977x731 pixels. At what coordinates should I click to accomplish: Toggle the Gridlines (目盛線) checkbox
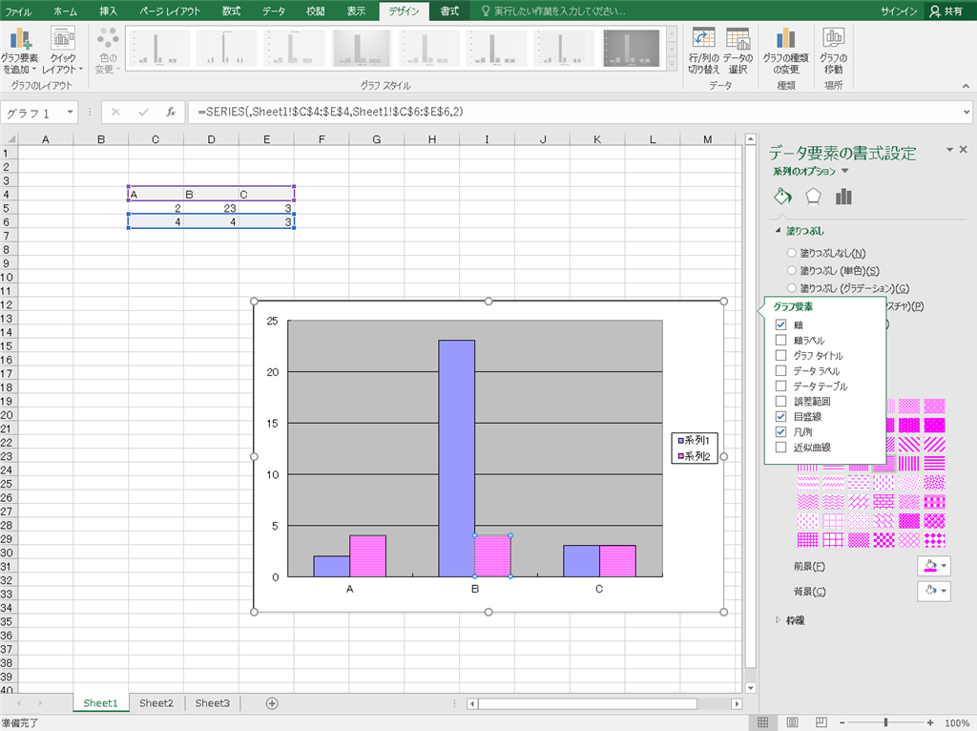coord(780,416)
